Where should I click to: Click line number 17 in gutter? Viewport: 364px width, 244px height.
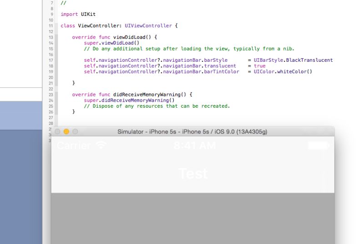tap(51, 60)
